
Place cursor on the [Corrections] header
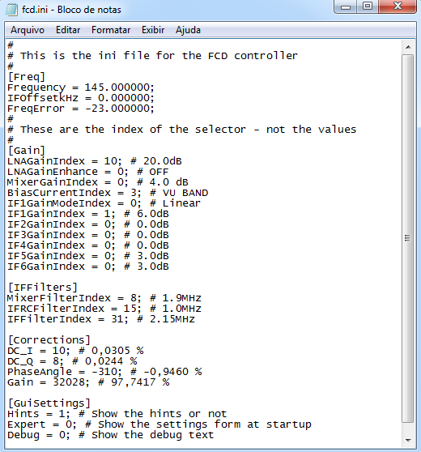click(49, 340)
